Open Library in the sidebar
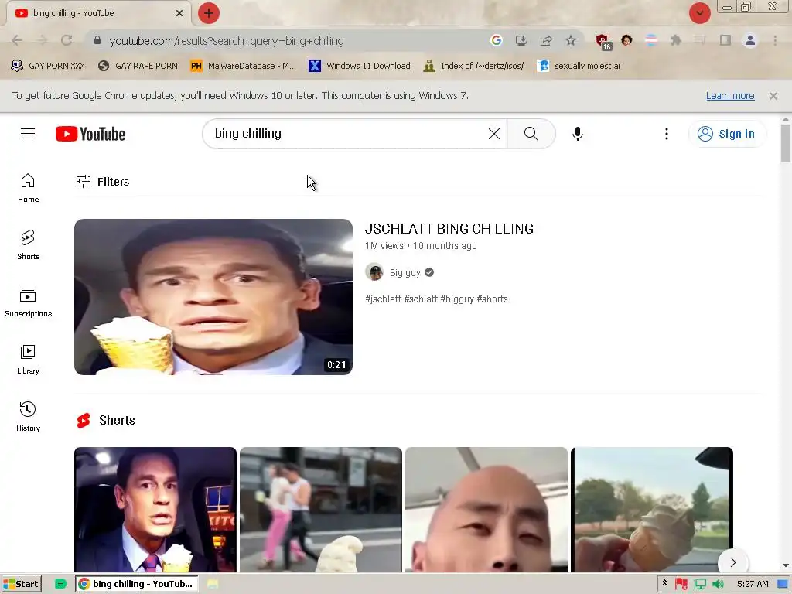Screen dimensions: 792x594 click(28, 359)
